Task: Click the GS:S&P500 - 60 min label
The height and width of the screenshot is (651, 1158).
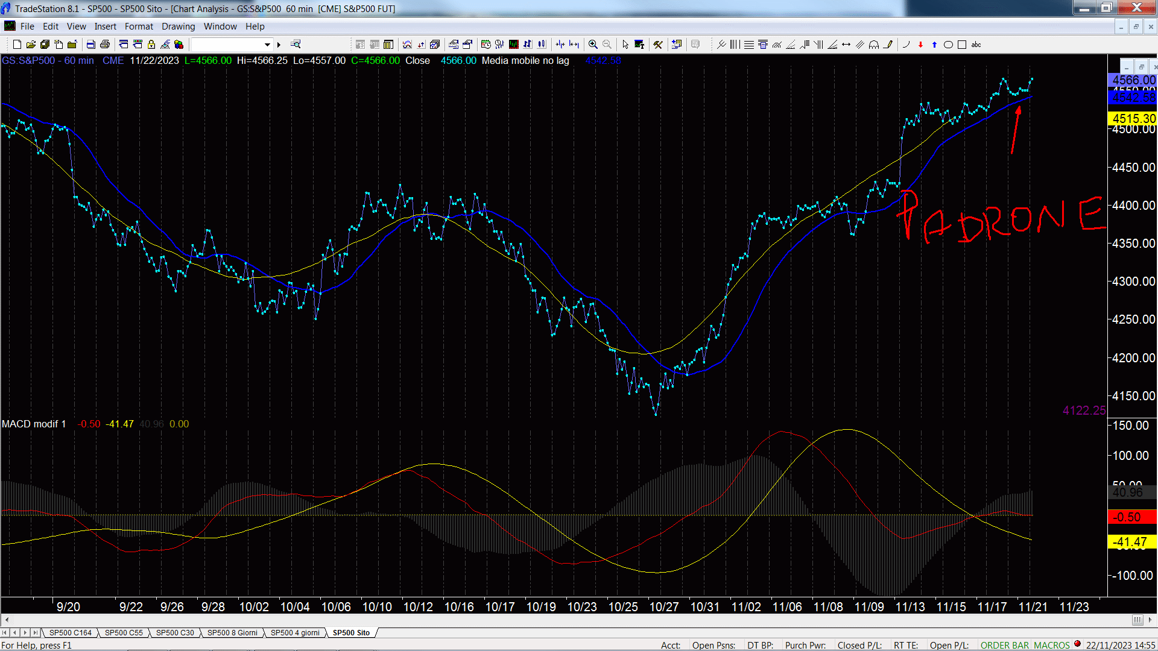Action: tap(48, 60)
